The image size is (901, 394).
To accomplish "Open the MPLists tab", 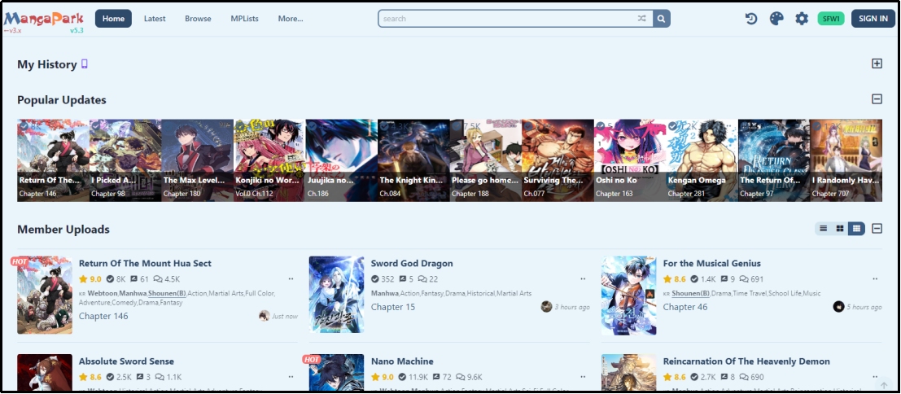I will [x=244, y=19].
